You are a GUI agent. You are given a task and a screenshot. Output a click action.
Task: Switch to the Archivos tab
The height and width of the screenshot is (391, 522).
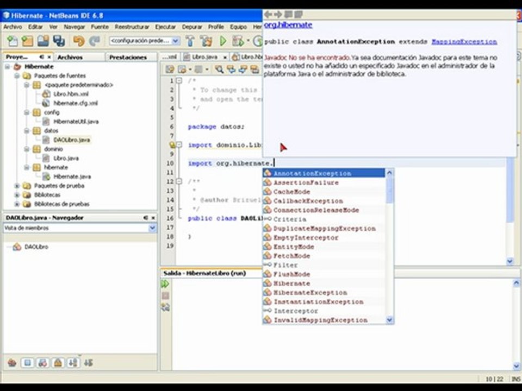[x=70, y=57]
